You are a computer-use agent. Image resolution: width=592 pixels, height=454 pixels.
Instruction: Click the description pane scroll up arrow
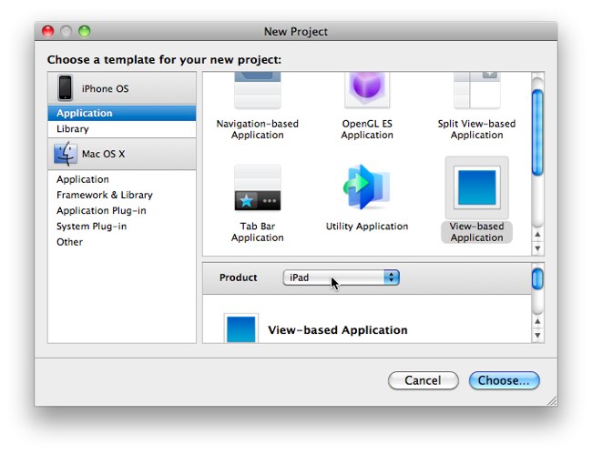pos(537,321)
